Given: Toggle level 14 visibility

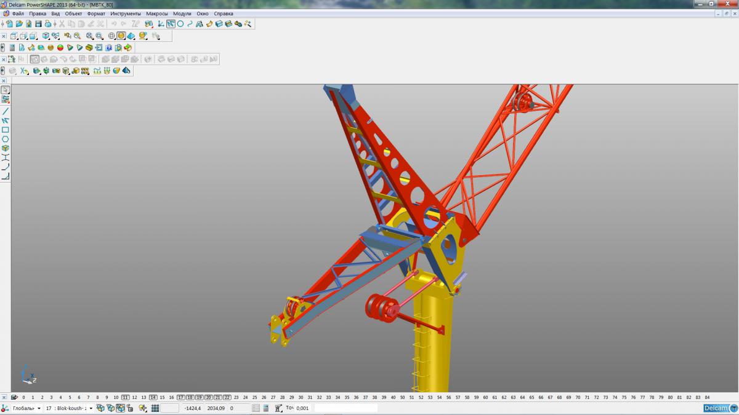Looking at the screenshot, I should [153, 397].
